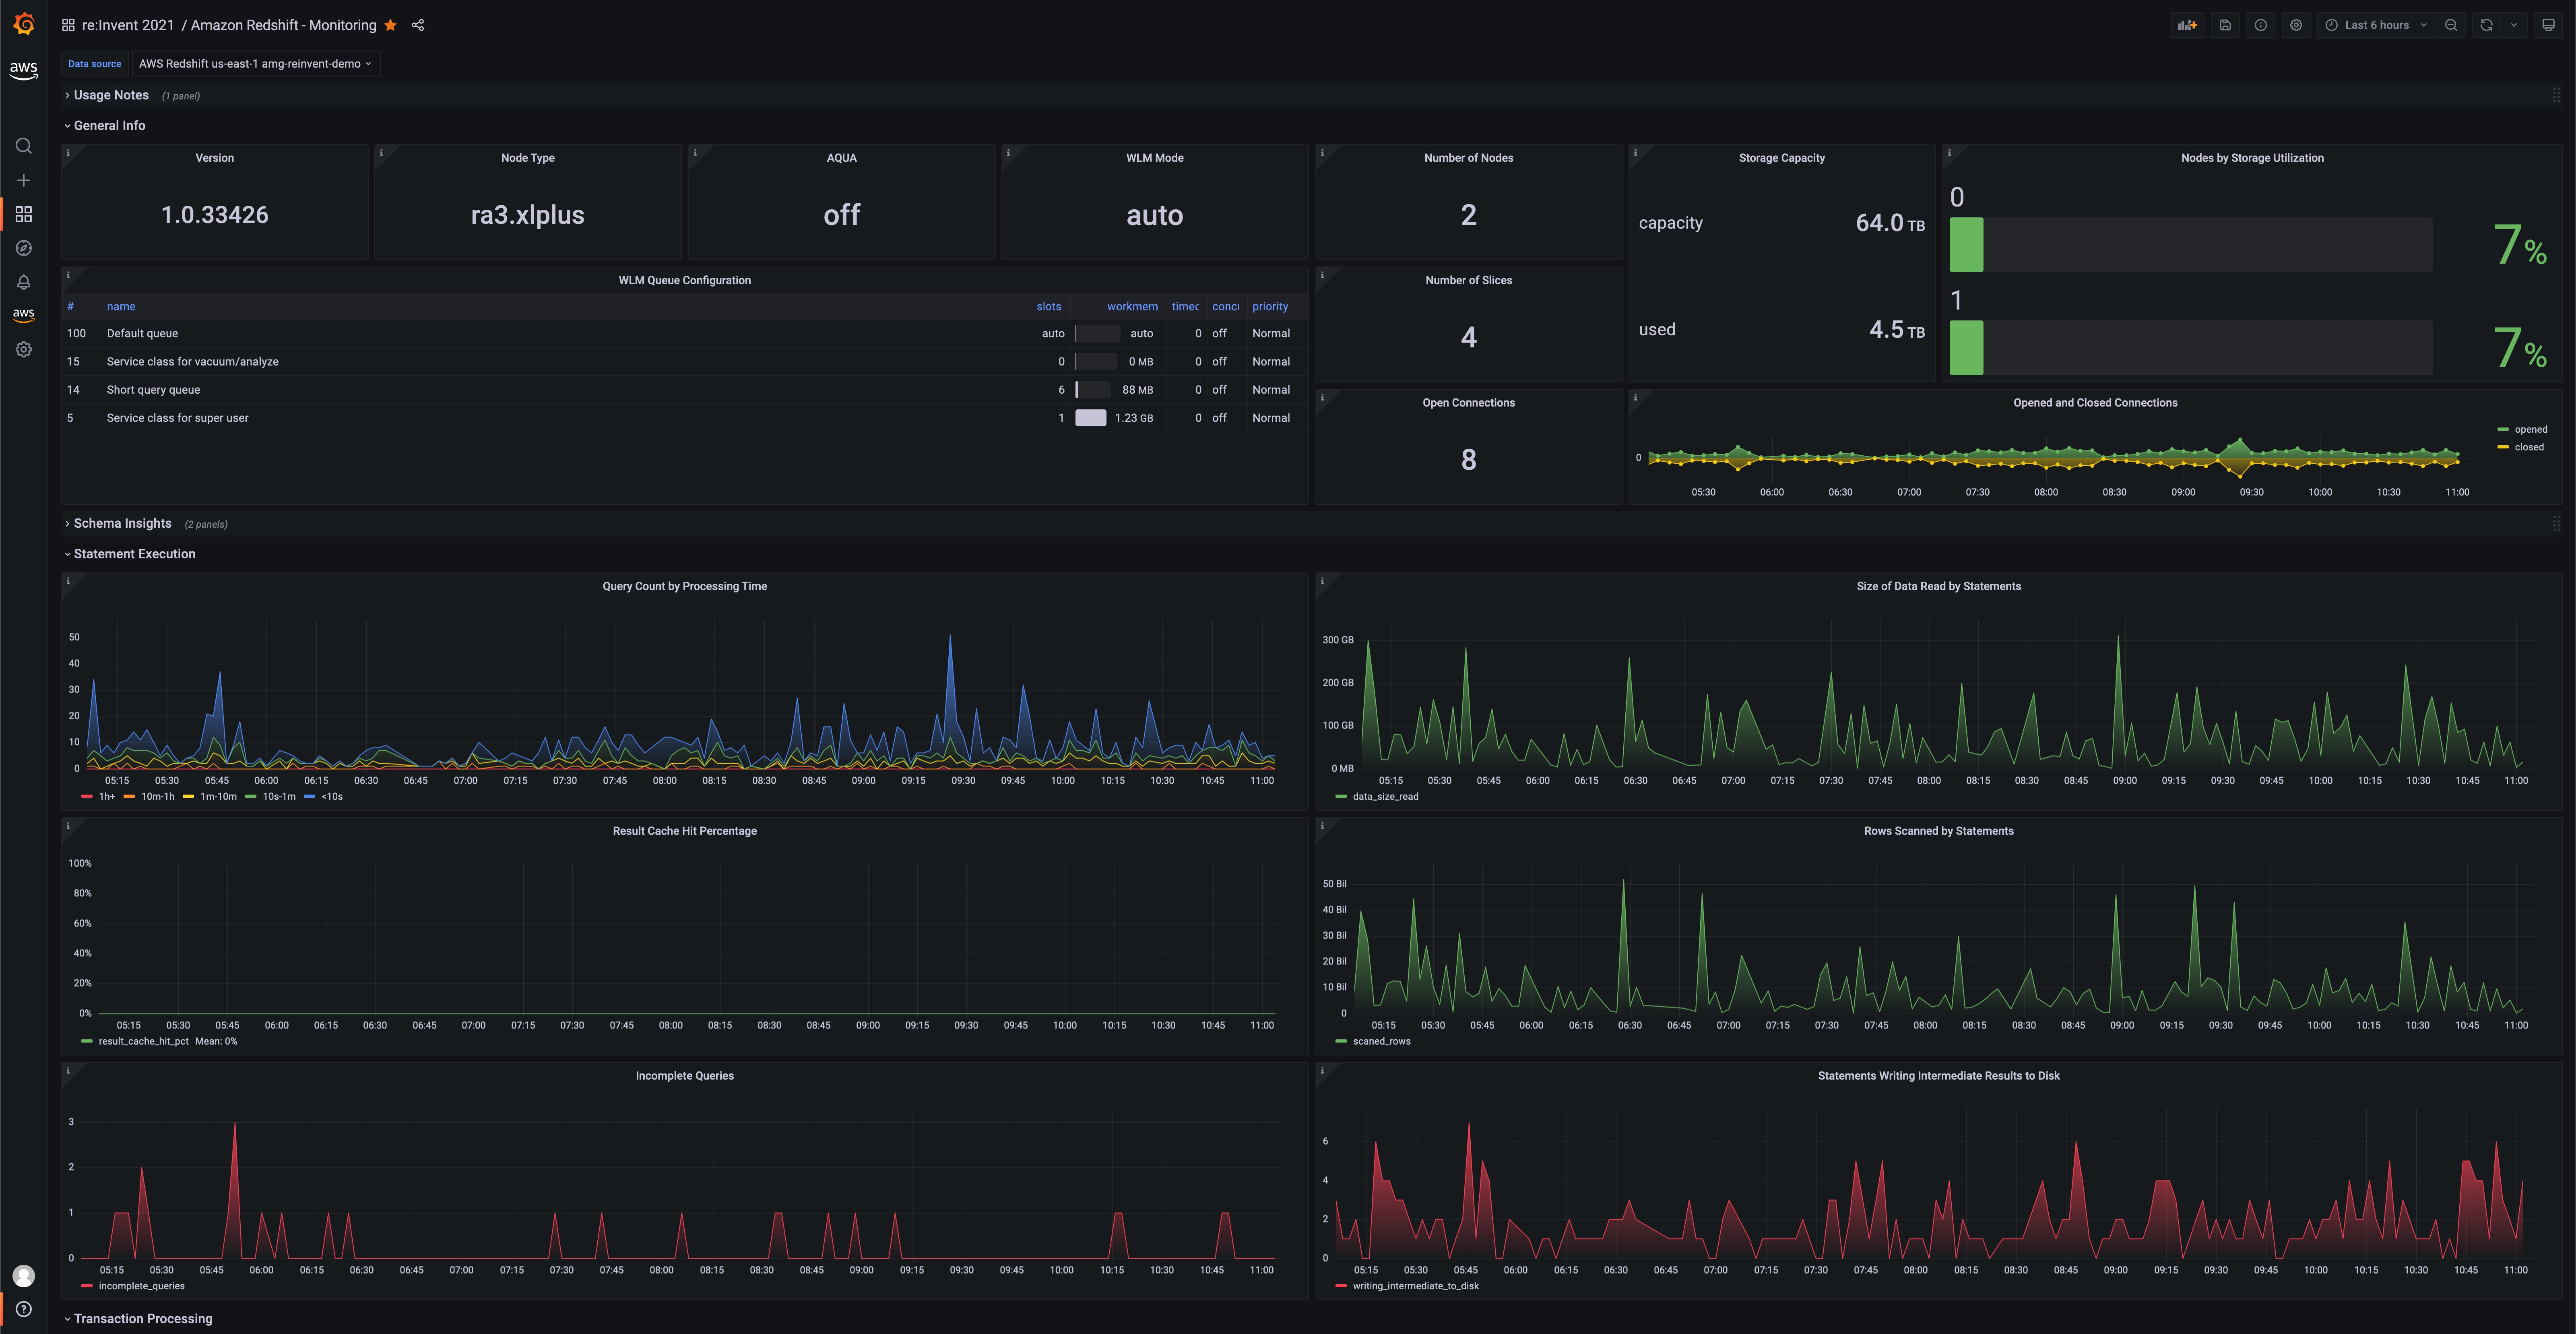Open the Size of Data Read by Statements panel title
2576x1334 pixels.
[1938, 587]
